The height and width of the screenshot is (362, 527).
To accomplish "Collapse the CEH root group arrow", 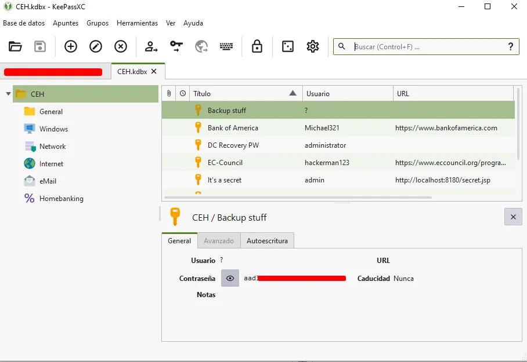I will [x=8, y=94].
